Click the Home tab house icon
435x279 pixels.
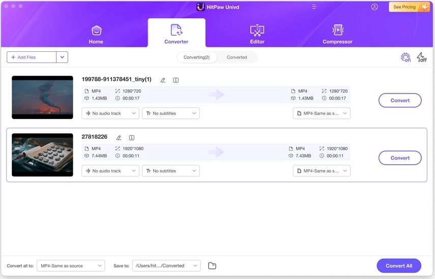coord(96,30)
